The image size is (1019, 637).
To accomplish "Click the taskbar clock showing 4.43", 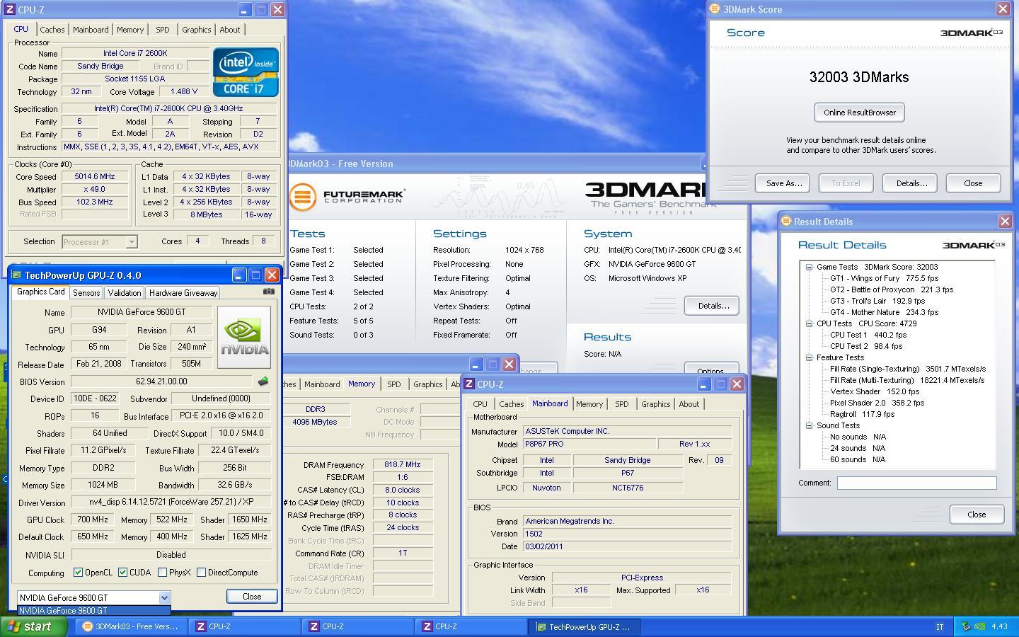I will 999,626.
